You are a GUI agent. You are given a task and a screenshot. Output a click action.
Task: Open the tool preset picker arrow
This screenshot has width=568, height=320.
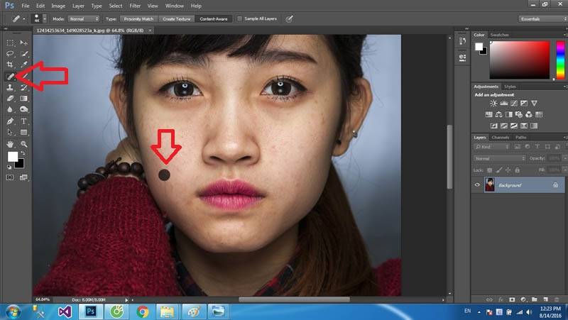pos(24,19)
